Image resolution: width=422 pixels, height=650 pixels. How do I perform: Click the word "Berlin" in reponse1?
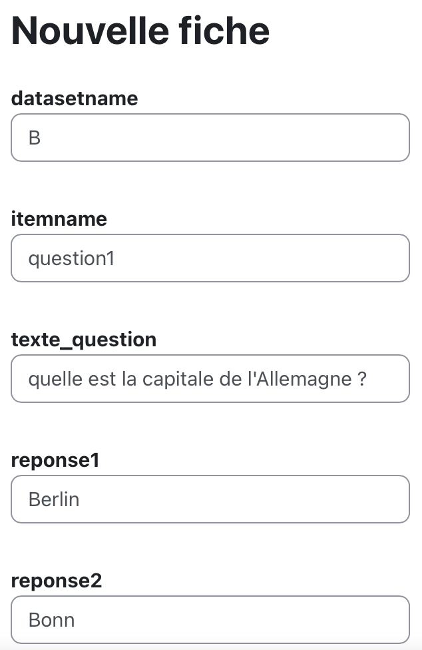(x=54, y=499)
